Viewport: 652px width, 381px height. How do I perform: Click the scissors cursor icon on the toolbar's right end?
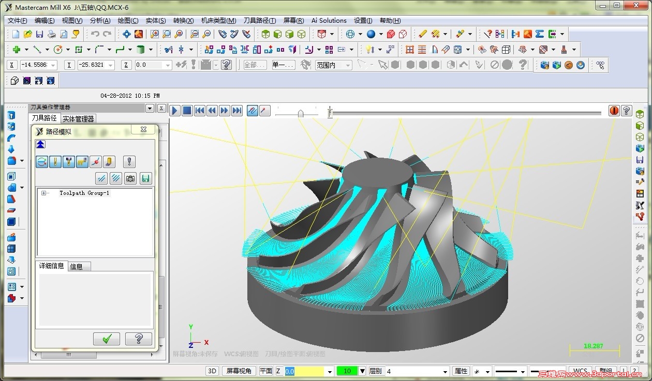[x=600, y=65]
